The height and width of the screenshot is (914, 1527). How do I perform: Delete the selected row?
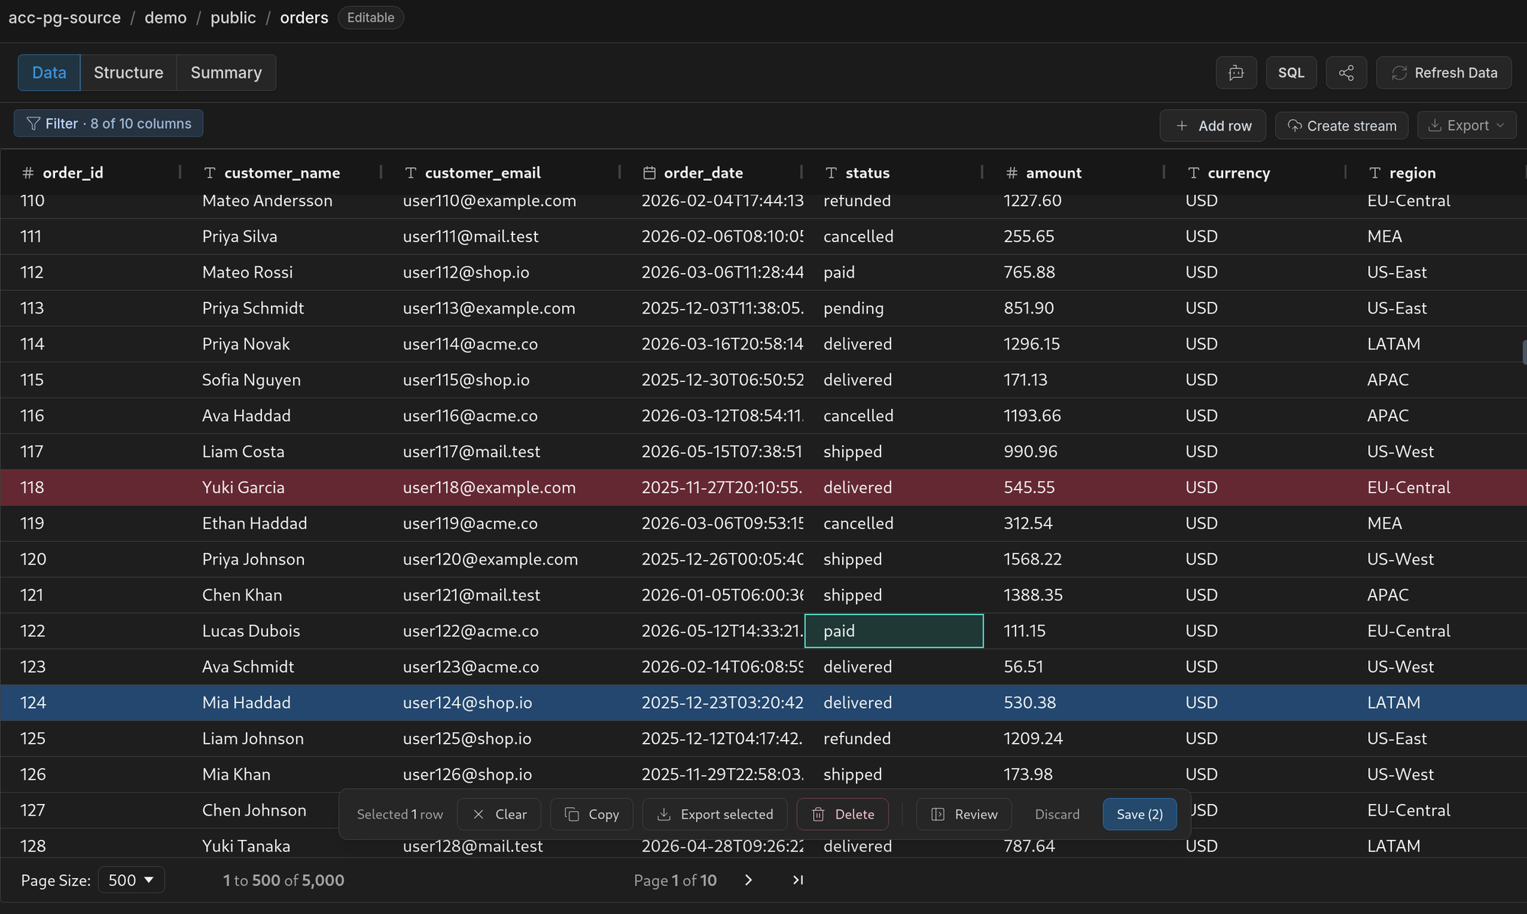843,814
